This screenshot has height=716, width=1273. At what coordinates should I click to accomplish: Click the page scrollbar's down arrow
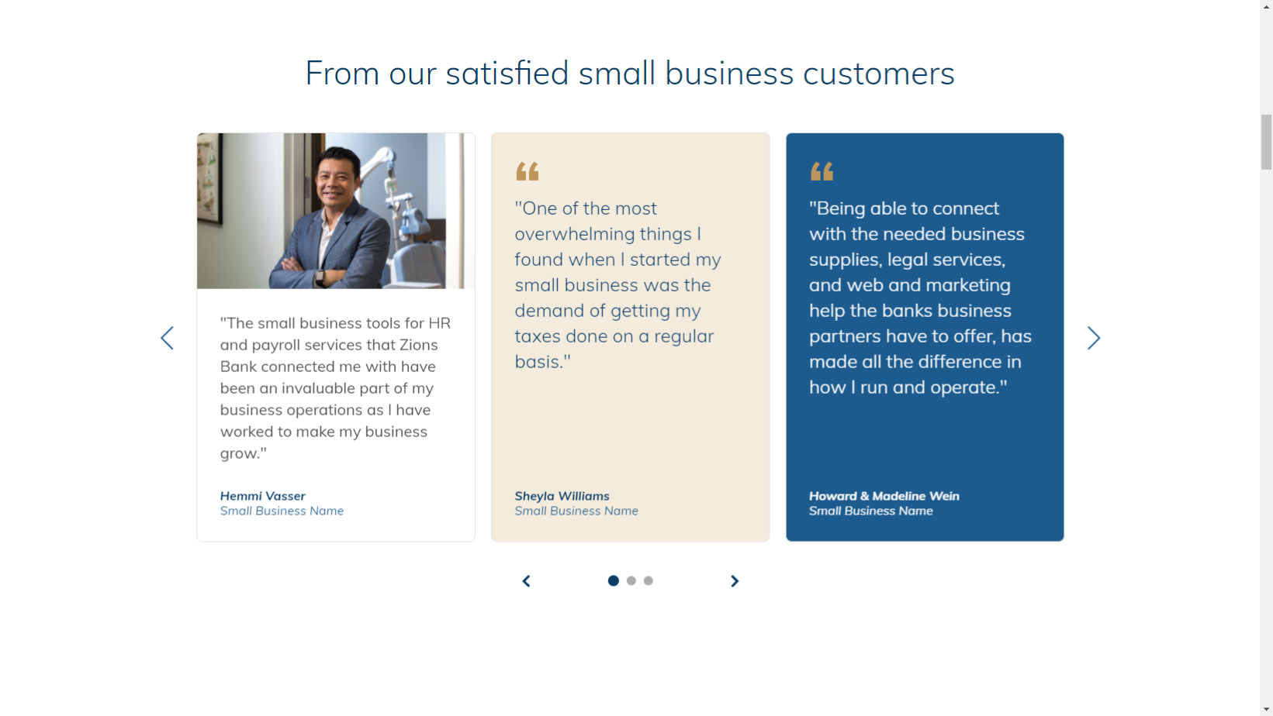(1266, 709)
